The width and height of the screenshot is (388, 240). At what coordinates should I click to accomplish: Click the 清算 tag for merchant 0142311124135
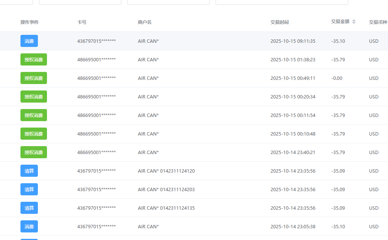(29, 208)
